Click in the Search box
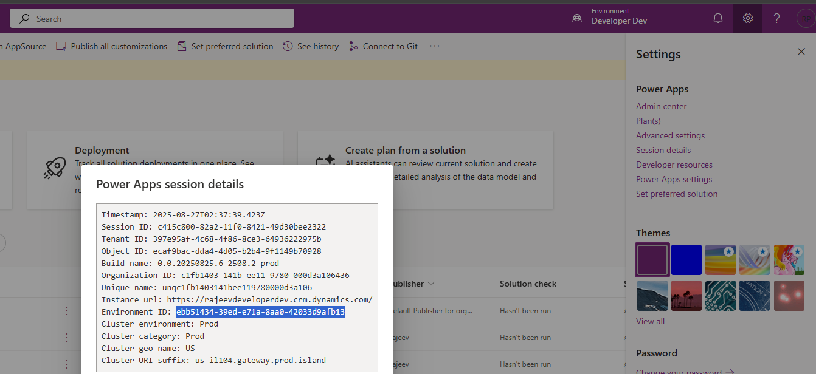Screen dimensions: 816x374 (x=152, y=19)
